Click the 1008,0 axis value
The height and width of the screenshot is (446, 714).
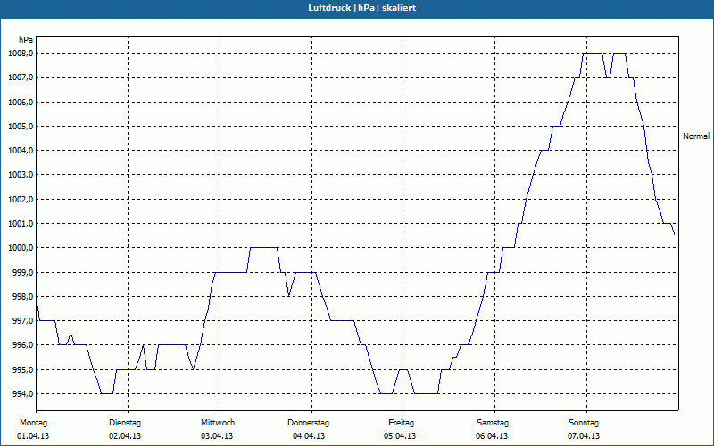tap(21, 54)
